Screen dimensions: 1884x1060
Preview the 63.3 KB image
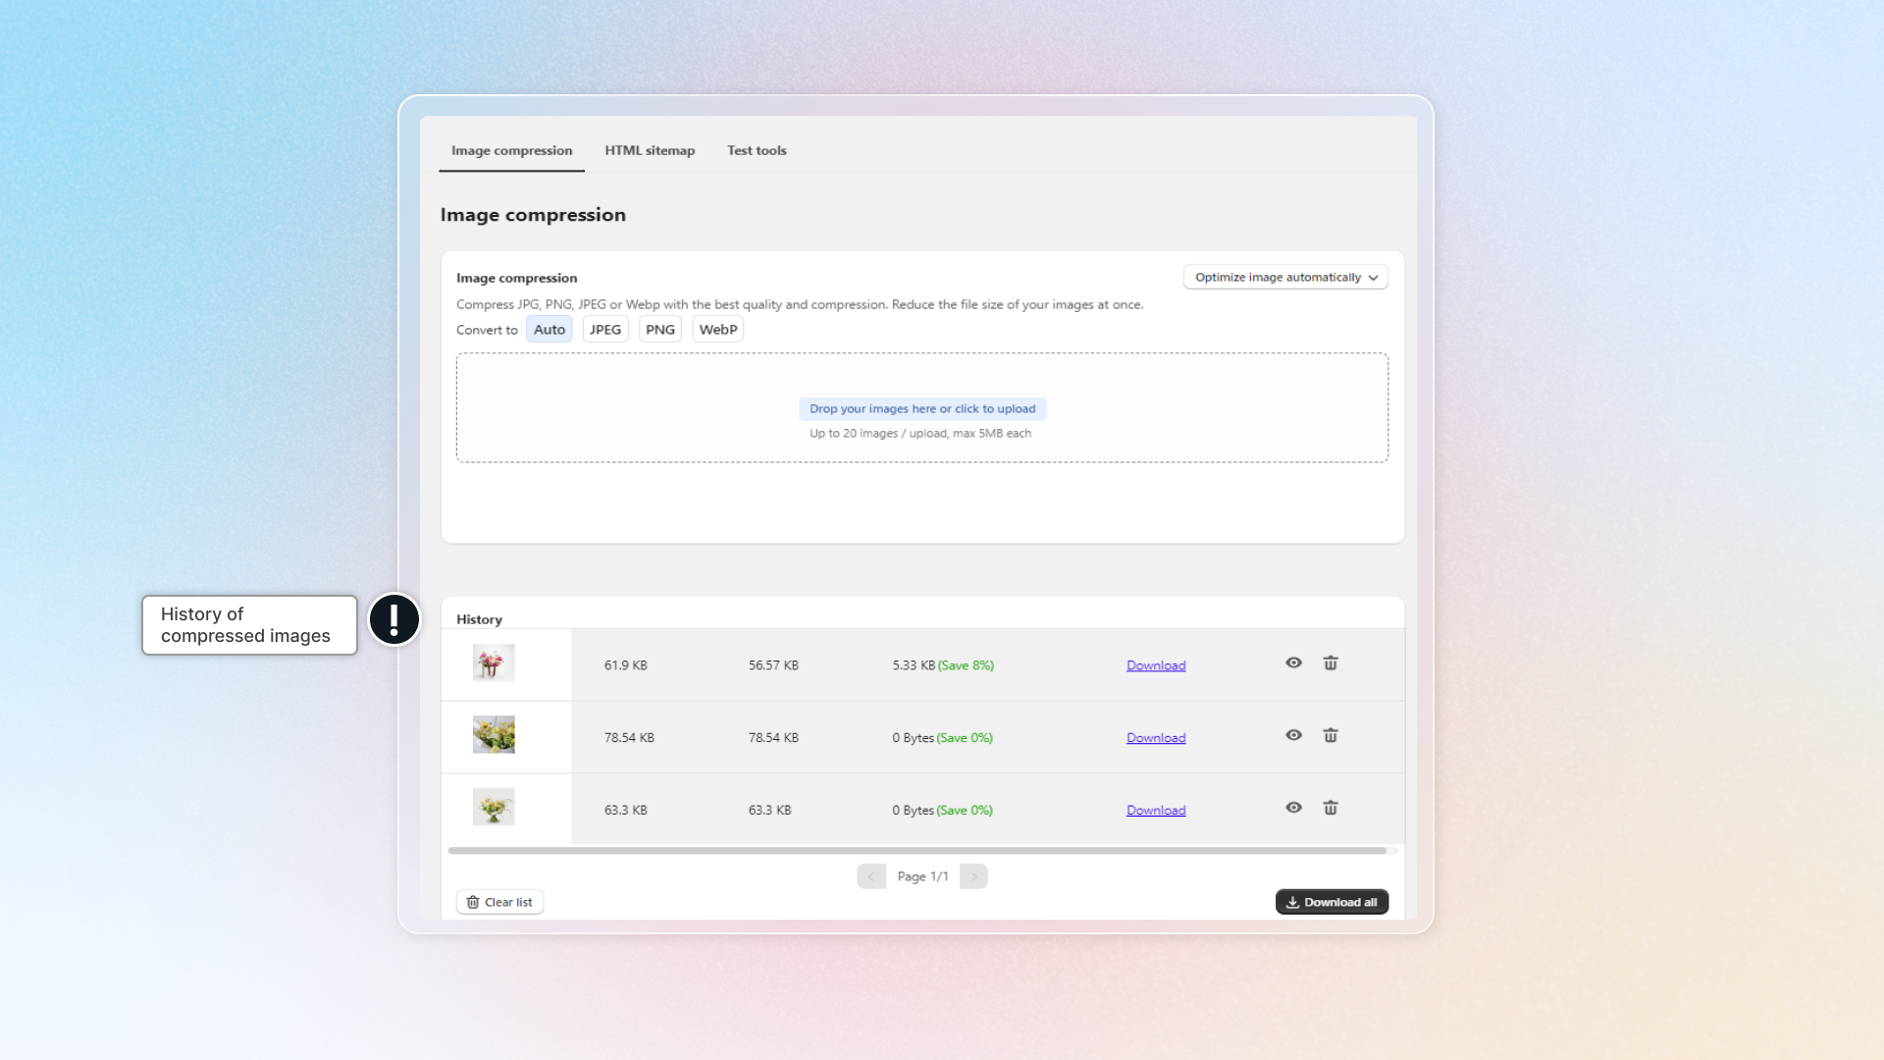pos(1293,807)
